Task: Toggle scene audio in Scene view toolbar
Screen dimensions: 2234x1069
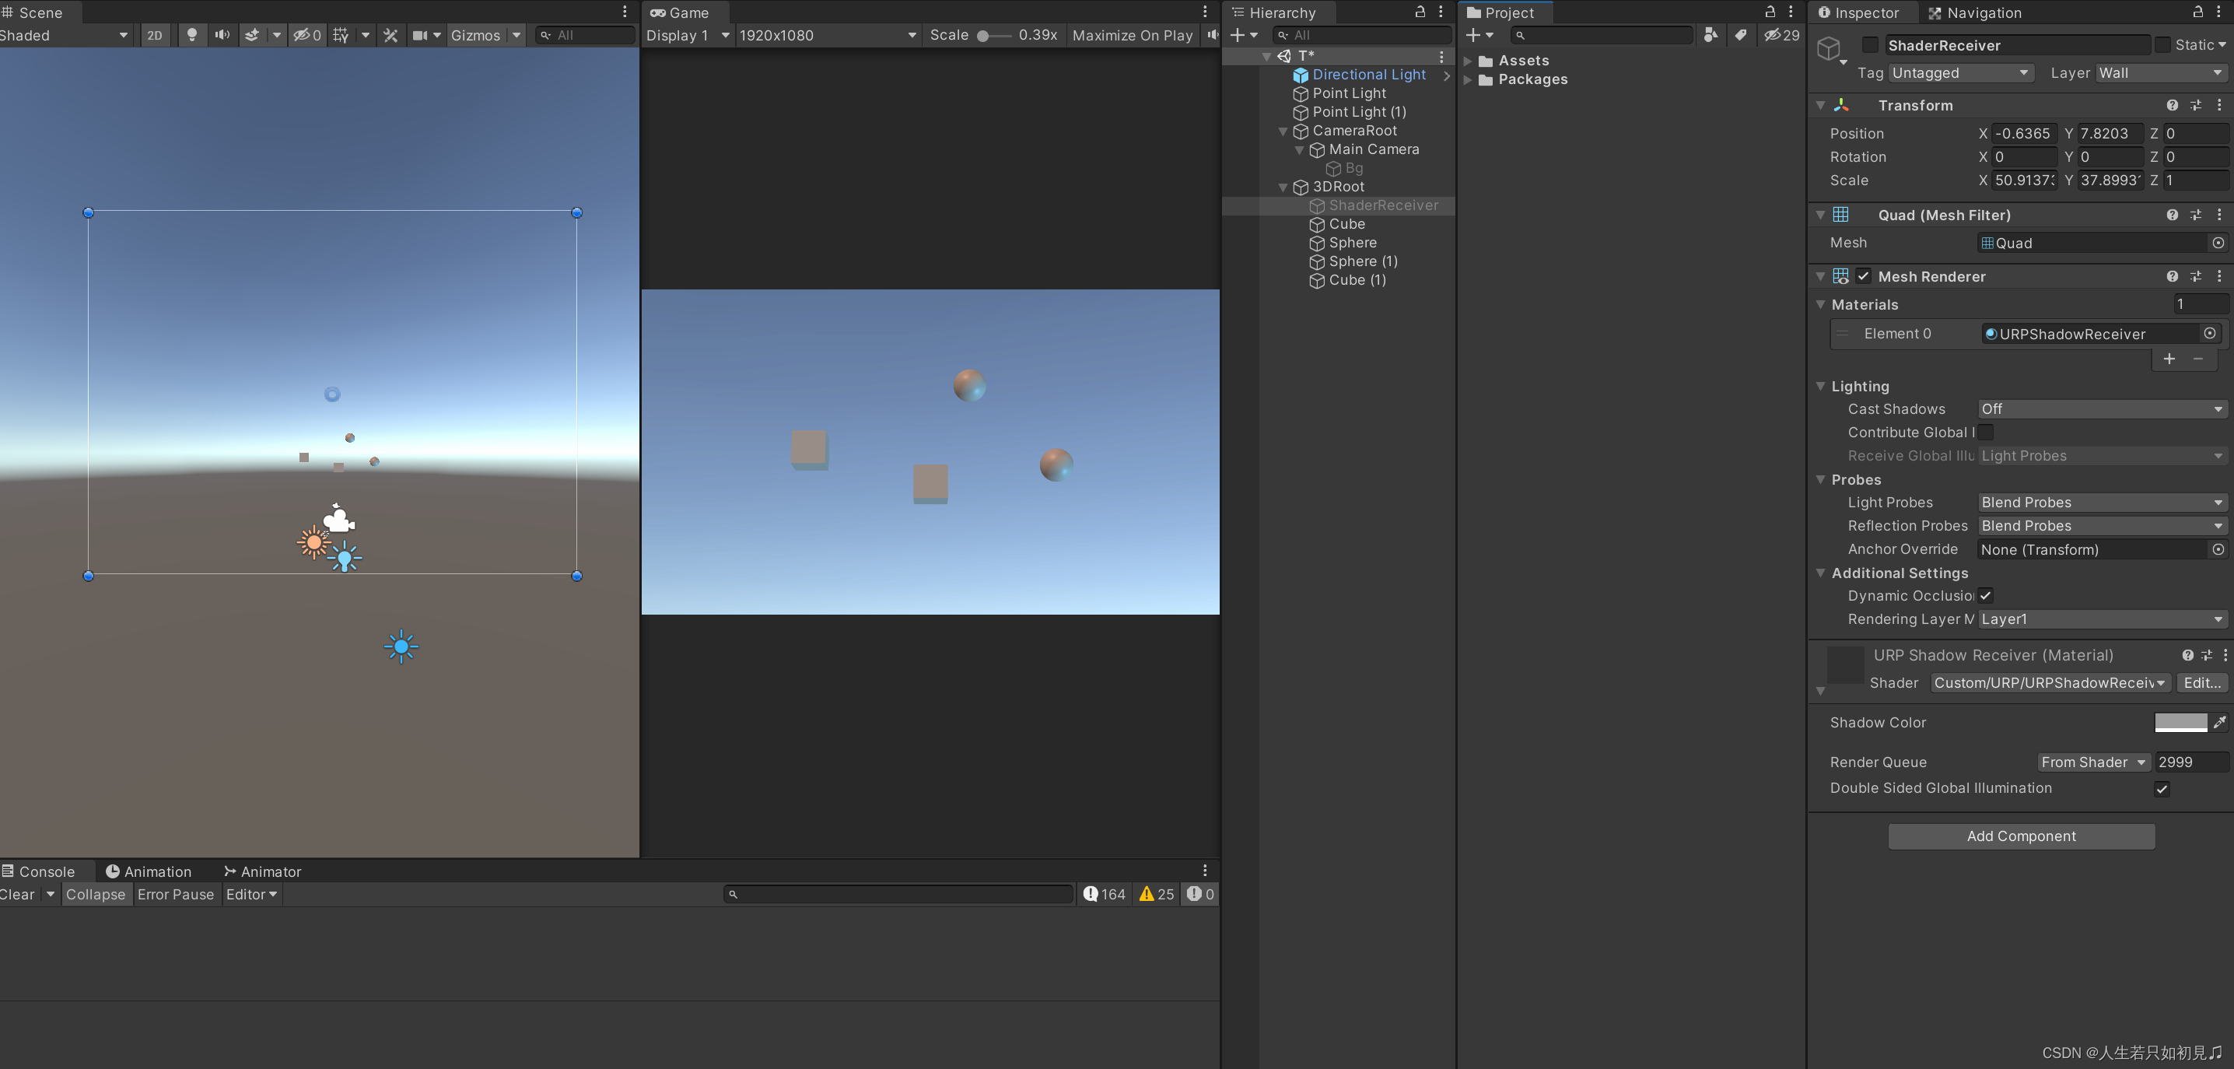Action: (222, 36)
